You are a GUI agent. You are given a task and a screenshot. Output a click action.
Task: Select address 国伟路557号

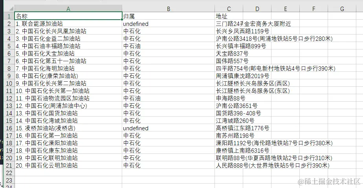pos(232,61)
